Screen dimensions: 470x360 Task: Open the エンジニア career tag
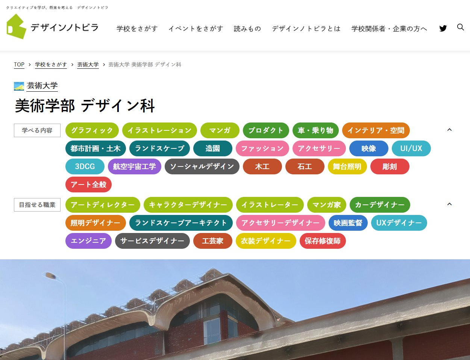click(x=89, y=241)
